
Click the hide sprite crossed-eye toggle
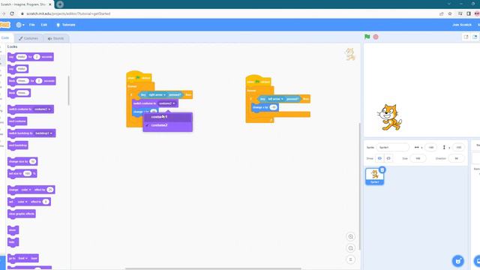click(x=388, y=158)
